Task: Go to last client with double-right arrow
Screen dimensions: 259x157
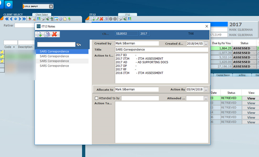Action: [24, 19]
